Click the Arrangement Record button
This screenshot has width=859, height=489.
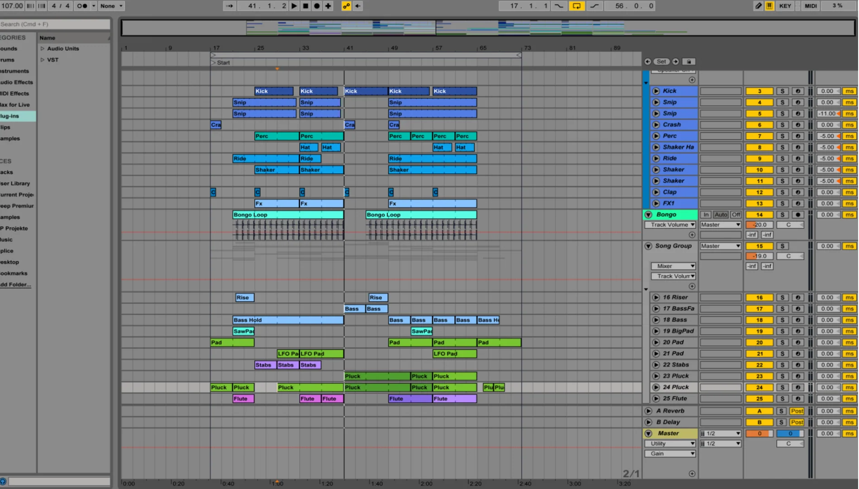[317, 6]
